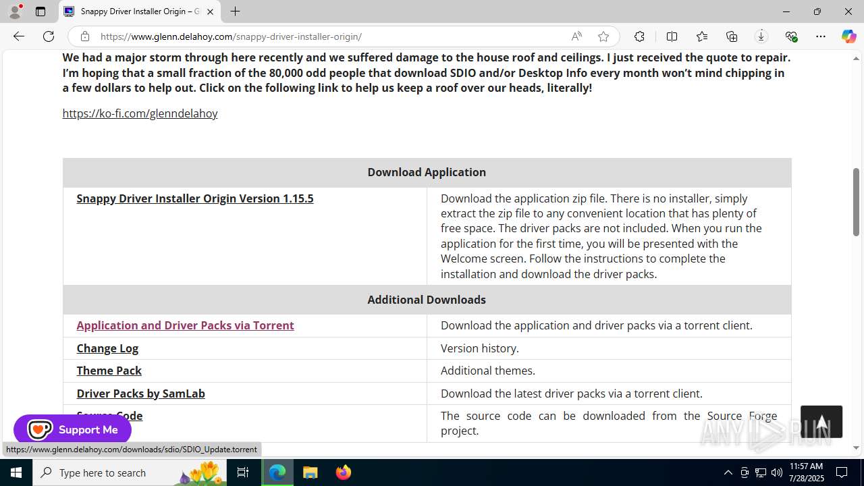Open the ko-fi.com/glenndelahoy link
Viewport: 864px width, 486px height.
coord(140,113)
